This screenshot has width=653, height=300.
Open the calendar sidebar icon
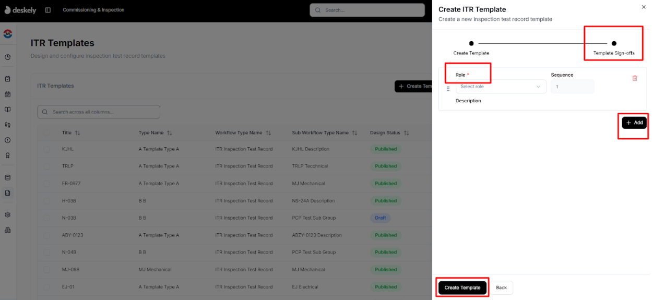8,94
